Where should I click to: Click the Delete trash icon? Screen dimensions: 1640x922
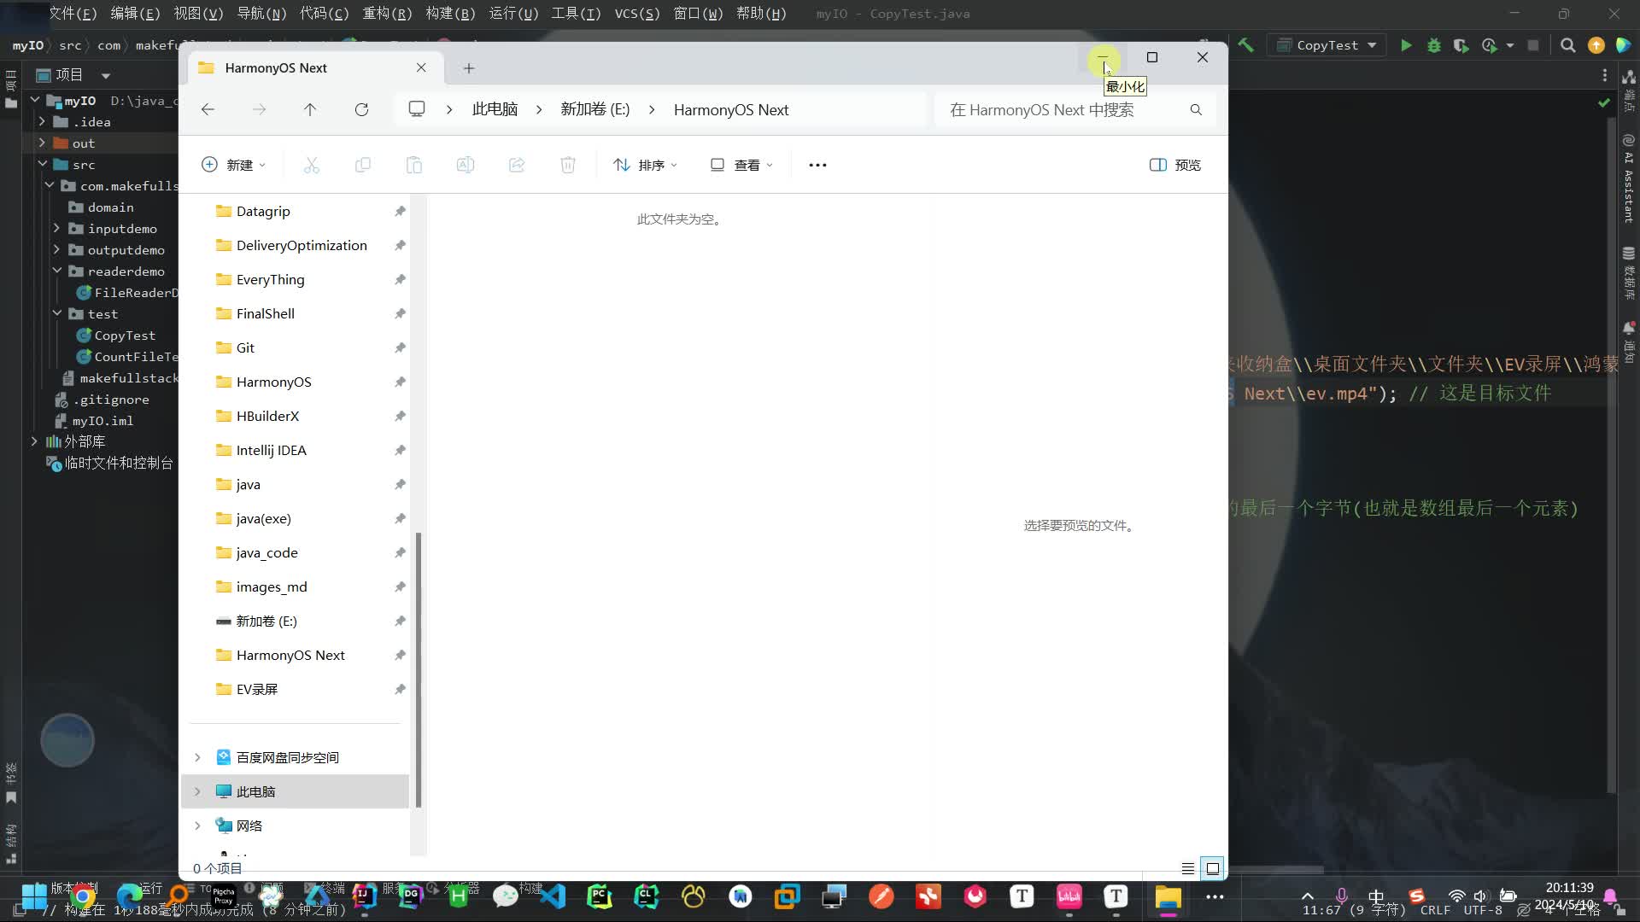[568, 165]
